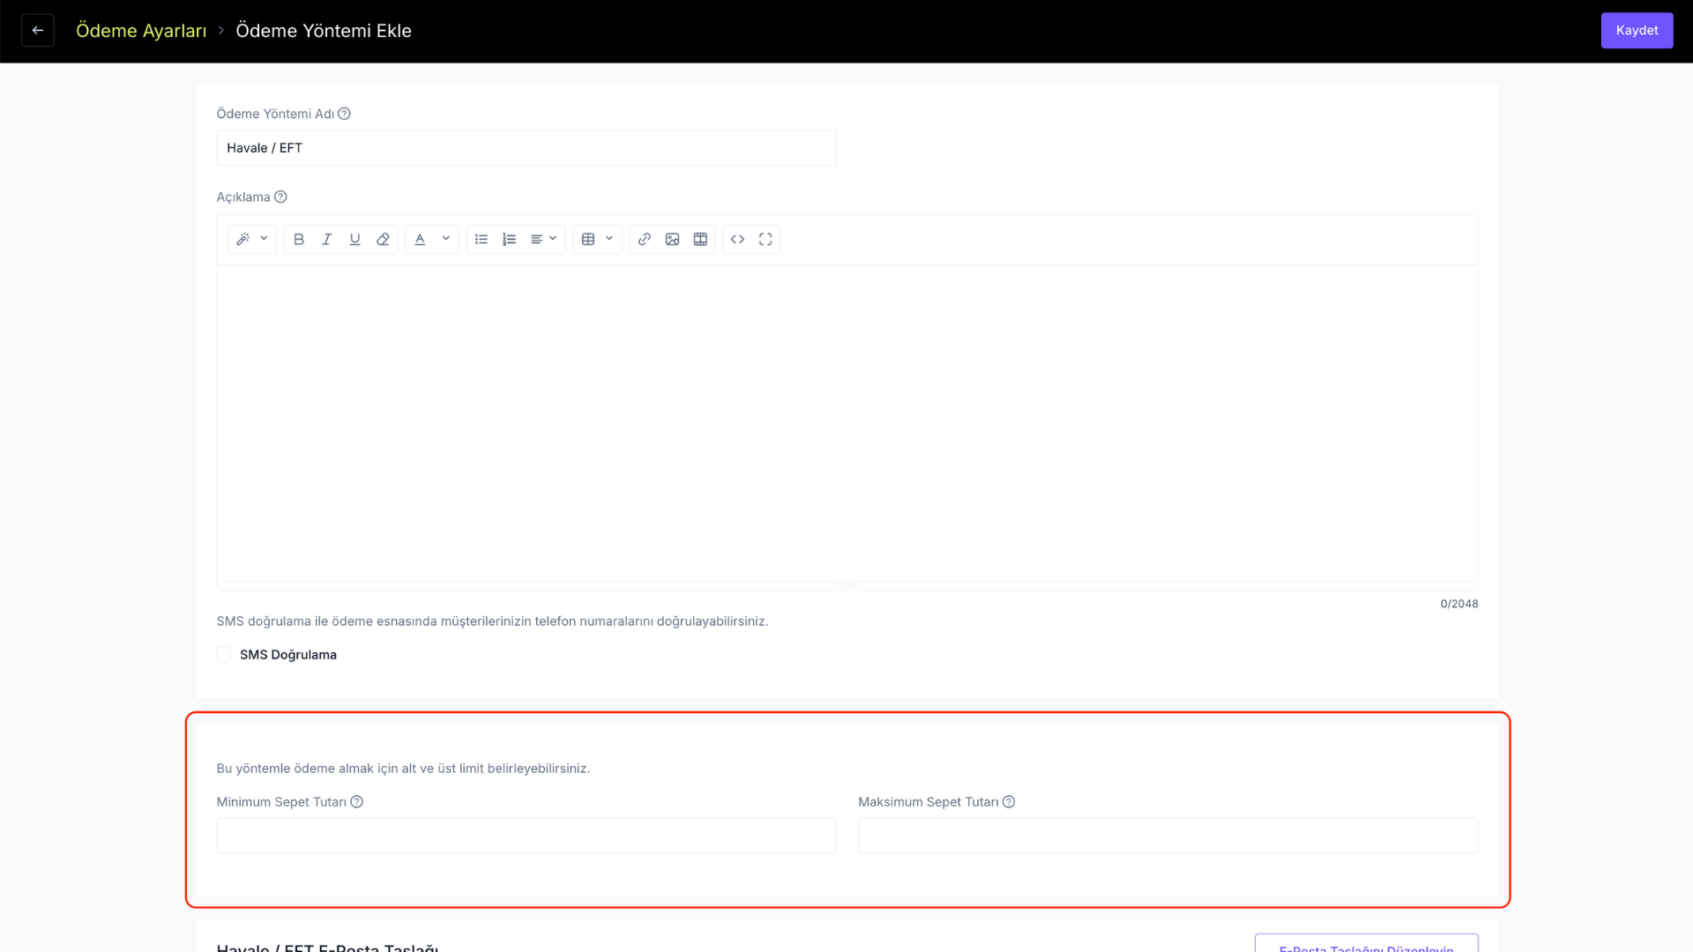
Task: Expand the text color dropdown arrow
Action: [x=446, y=239]
